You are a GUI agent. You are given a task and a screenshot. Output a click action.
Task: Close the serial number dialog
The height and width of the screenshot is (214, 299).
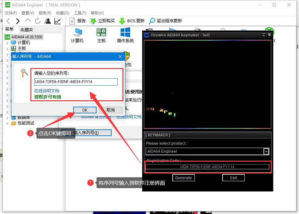[120, 57]
